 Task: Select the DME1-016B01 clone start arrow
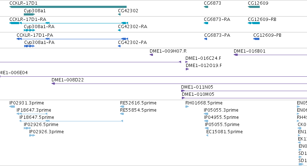tap(236, 55)
